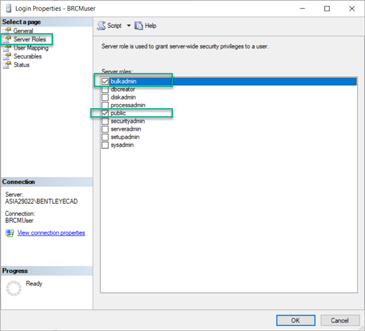Switch to the User Mapping page

[31, 48]
